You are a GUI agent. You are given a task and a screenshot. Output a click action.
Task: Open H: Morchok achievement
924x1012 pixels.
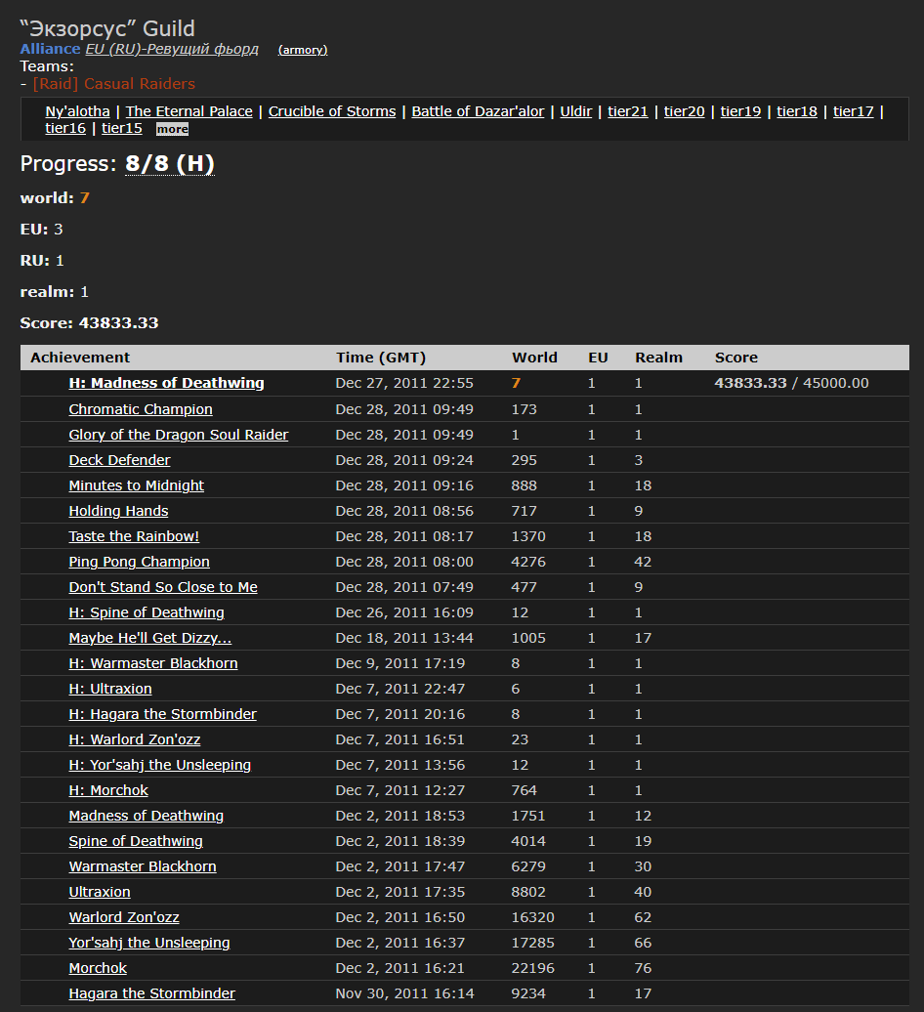coord(108,790)
